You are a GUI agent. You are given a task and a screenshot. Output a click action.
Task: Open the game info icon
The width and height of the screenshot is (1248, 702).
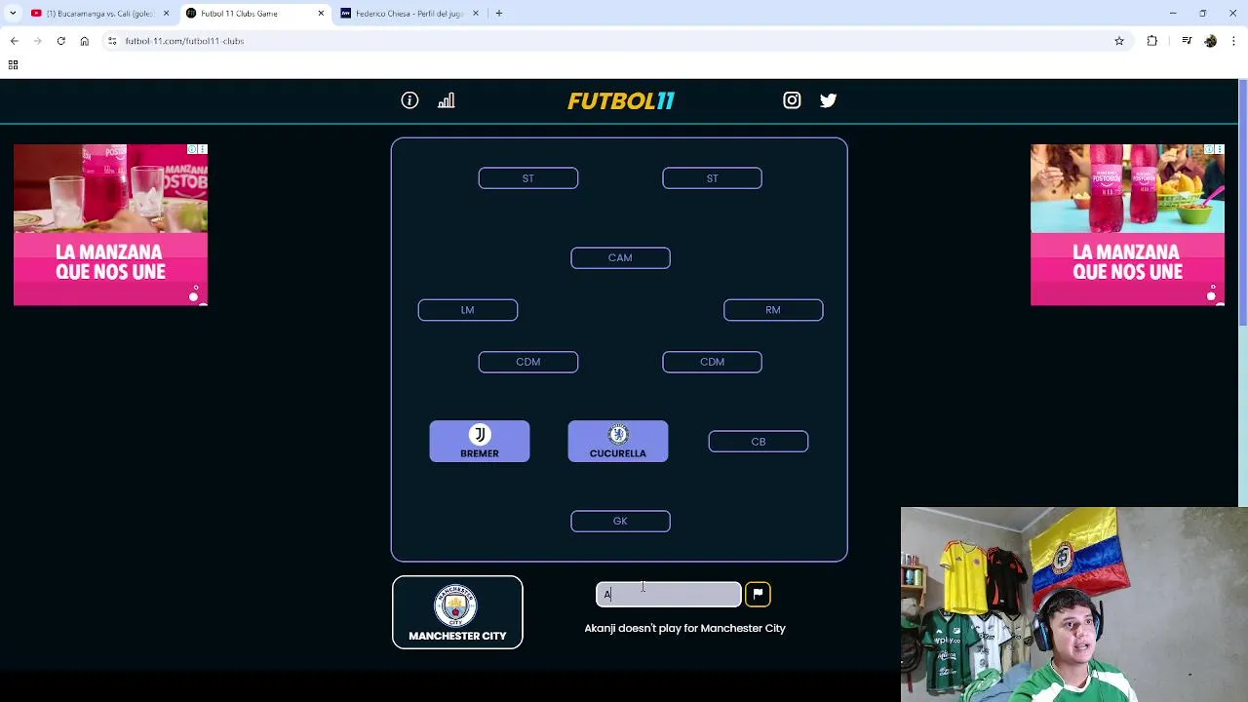[x=409, y=100]
